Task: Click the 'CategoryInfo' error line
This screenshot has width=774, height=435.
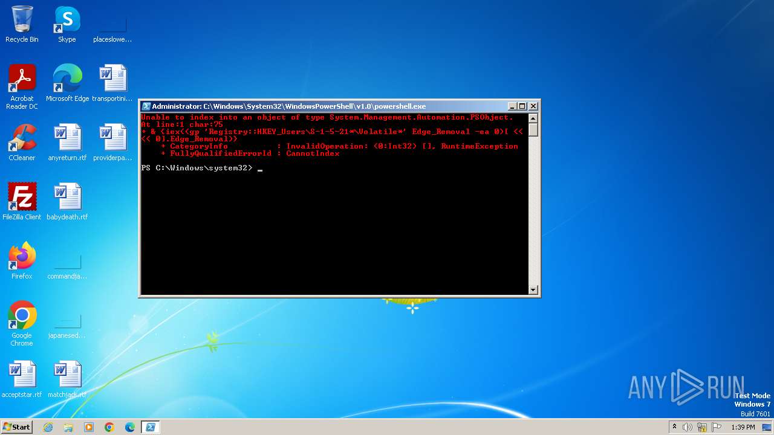Action: pyautogui.click(x=339, y=146)
